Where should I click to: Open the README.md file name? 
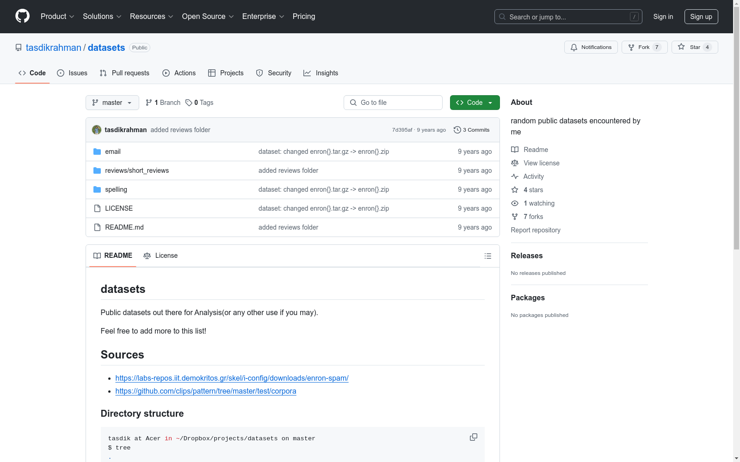pos(124,227)
